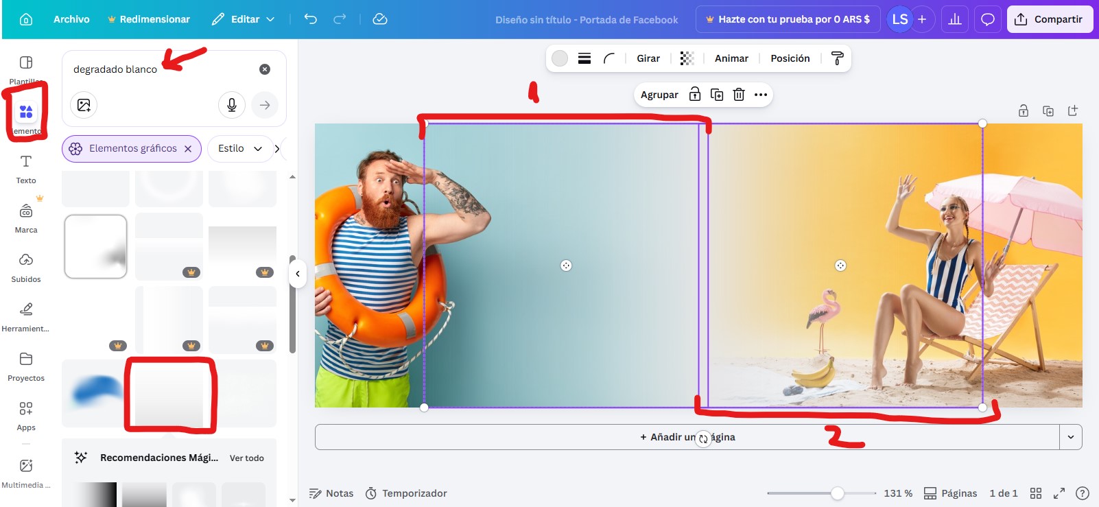Expand the Estilo filter dropdown
Viewport: 1099px width, 507px height.
pyautogui.click(x=240, y=149)
